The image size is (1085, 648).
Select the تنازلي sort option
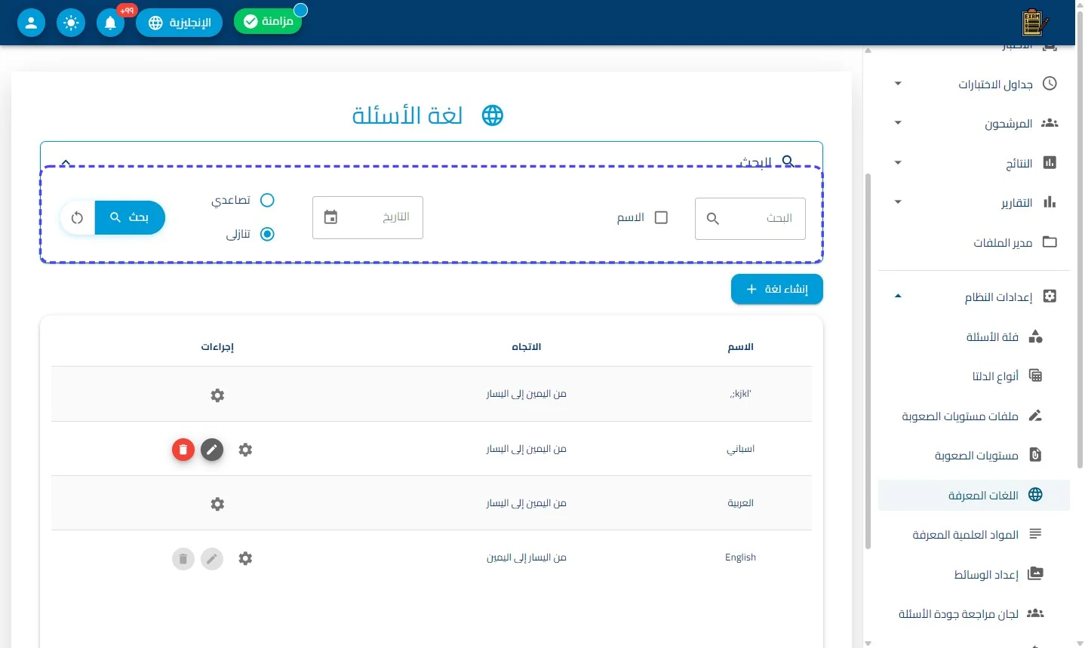[267, 234]
